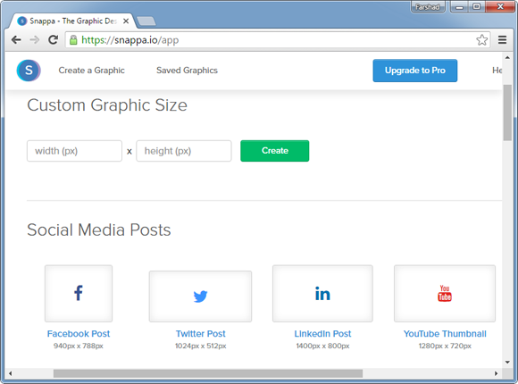The height and width of the screenshot is (384, 518).
Task: Go back using the browser back arrow
Action: (16, 40)
